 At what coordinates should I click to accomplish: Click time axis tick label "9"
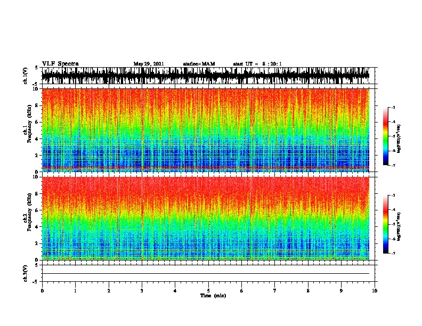341,290
